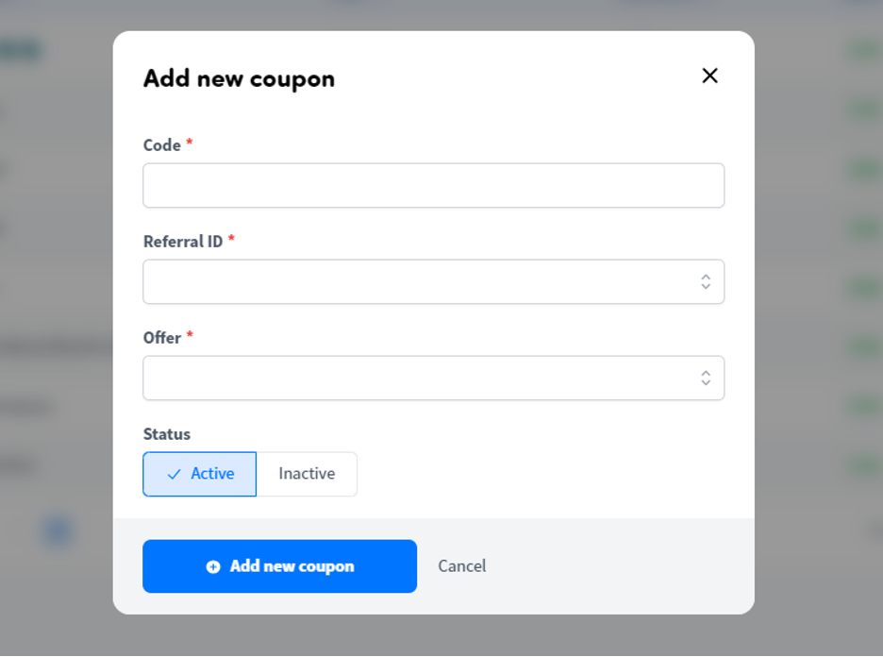Screen dimensions: 883x657
Task: Click the Add new coupon dialog heading
Action: coord(239,79)
